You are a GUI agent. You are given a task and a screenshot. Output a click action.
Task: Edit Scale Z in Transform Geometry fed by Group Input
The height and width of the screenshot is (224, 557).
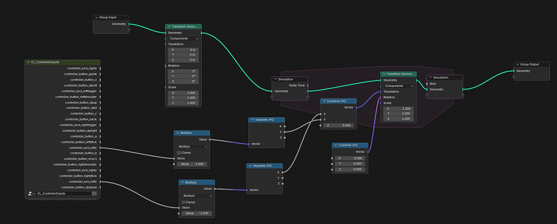point(184,103)
